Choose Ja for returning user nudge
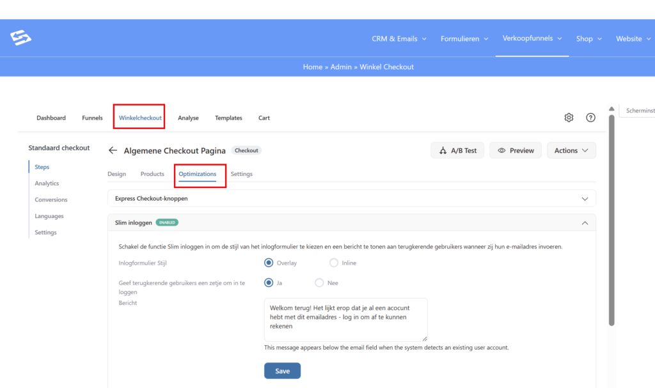The width and height of the screenshot is (655, 388). pyautogui.click(x=269, y=283)
